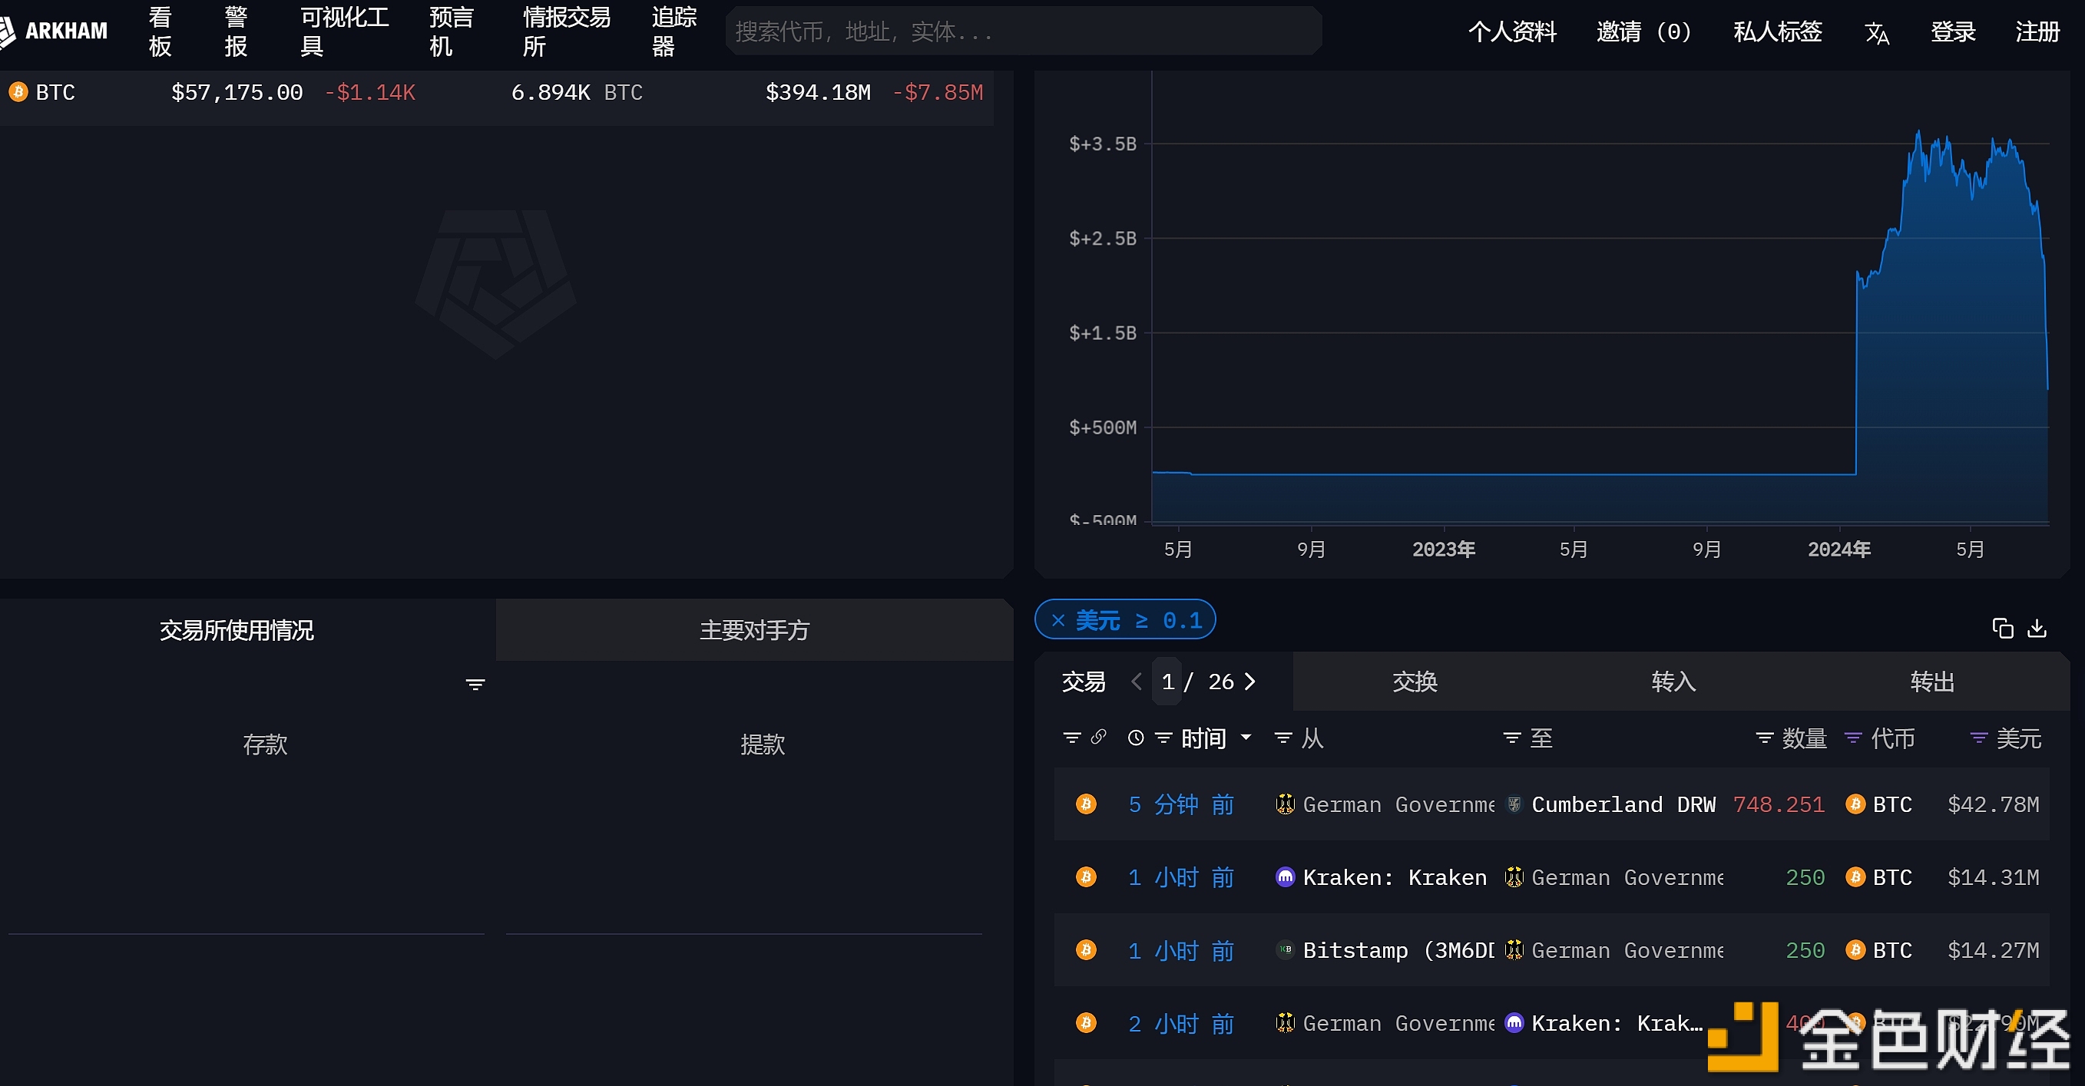The height and width of the screenshot is (1086, 2085).
Task: Edit the page number input field
Action: coord(1167,682)
